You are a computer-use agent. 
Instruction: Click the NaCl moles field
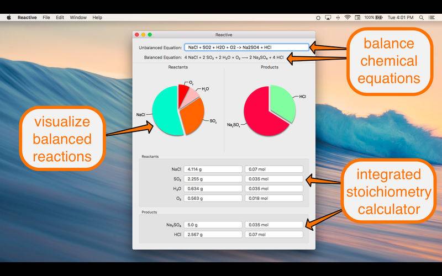click(273, 169)
